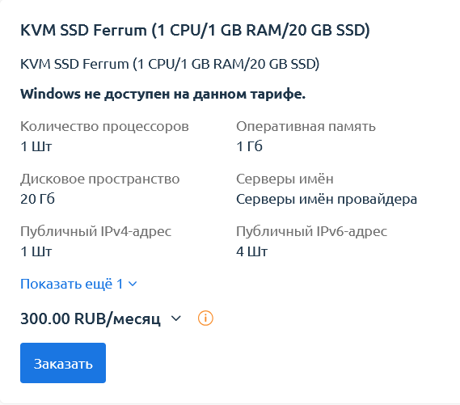Select the 20 Гб disk value
The height and width of the screenshot is (405, 460).
pos(37,199)
